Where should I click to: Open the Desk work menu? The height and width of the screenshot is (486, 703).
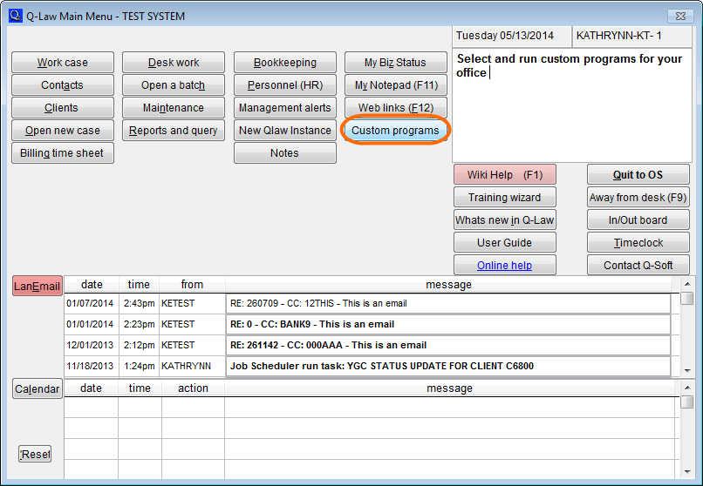tap(174, 62)
